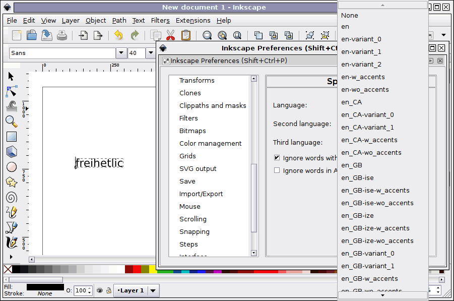Select the Ellipse circle tool
This screenshot has width=454, height=301.
tap(11, 167)
